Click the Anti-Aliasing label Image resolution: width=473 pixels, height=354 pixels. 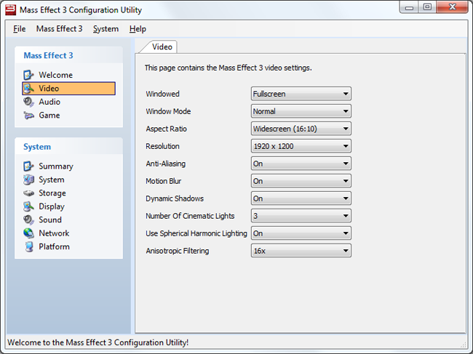166,164
